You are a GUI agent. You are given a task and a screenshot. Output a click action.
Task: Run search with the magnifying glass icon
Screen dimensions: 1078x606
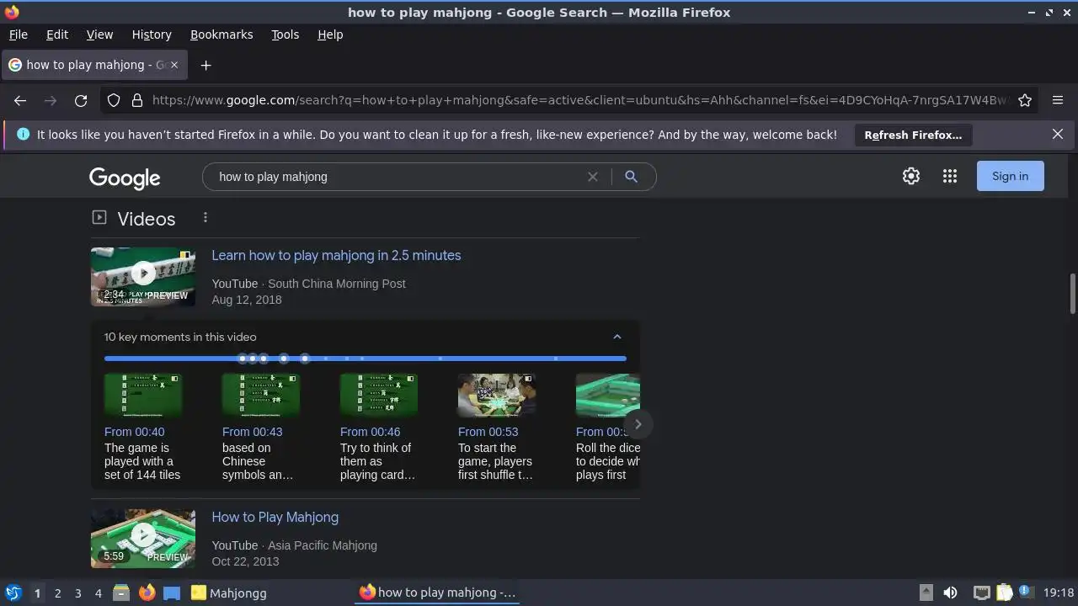pos(631,177)
